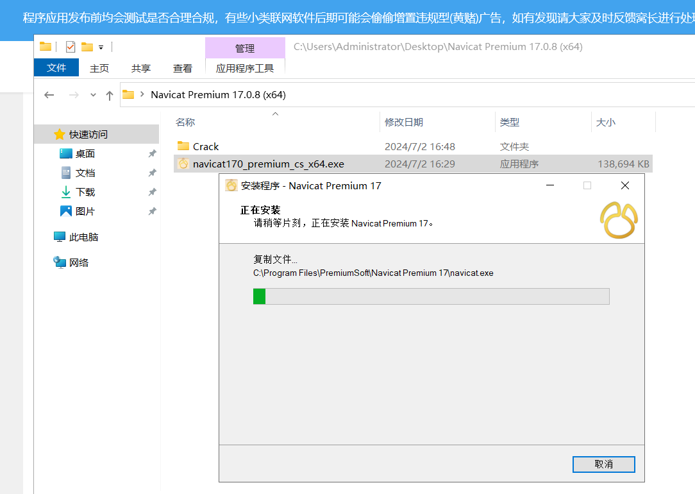The image size is (695, 494).
Task: Select 快速访问 in navigation pane
Action: coord(96,134)
